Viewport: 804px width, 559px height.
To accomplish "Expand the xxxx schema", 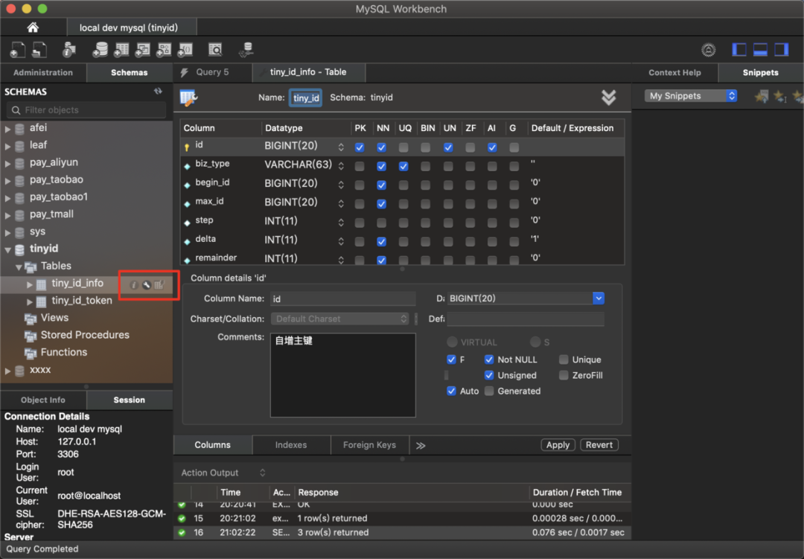I will tap(7, 371).
